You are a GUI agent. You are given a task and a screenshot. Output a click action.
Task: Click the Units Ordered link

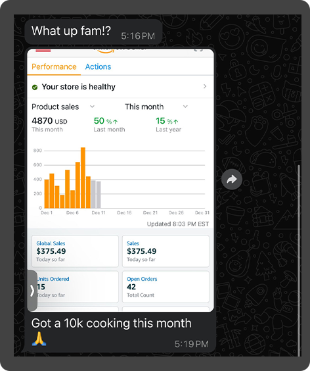click(x=53, y=279)
